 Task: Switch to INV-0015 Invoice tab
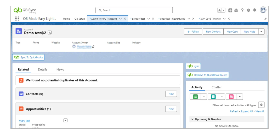pyautogui.click(x=209, y=19)
